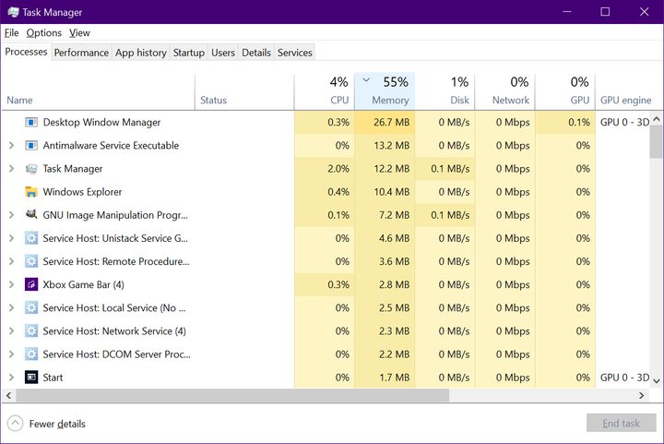Click the vertical scrollbar thumb

click(x=657, y=141)
